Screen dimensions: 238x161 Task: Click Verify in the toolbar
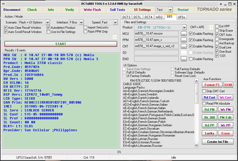click(x=70, y=10)
